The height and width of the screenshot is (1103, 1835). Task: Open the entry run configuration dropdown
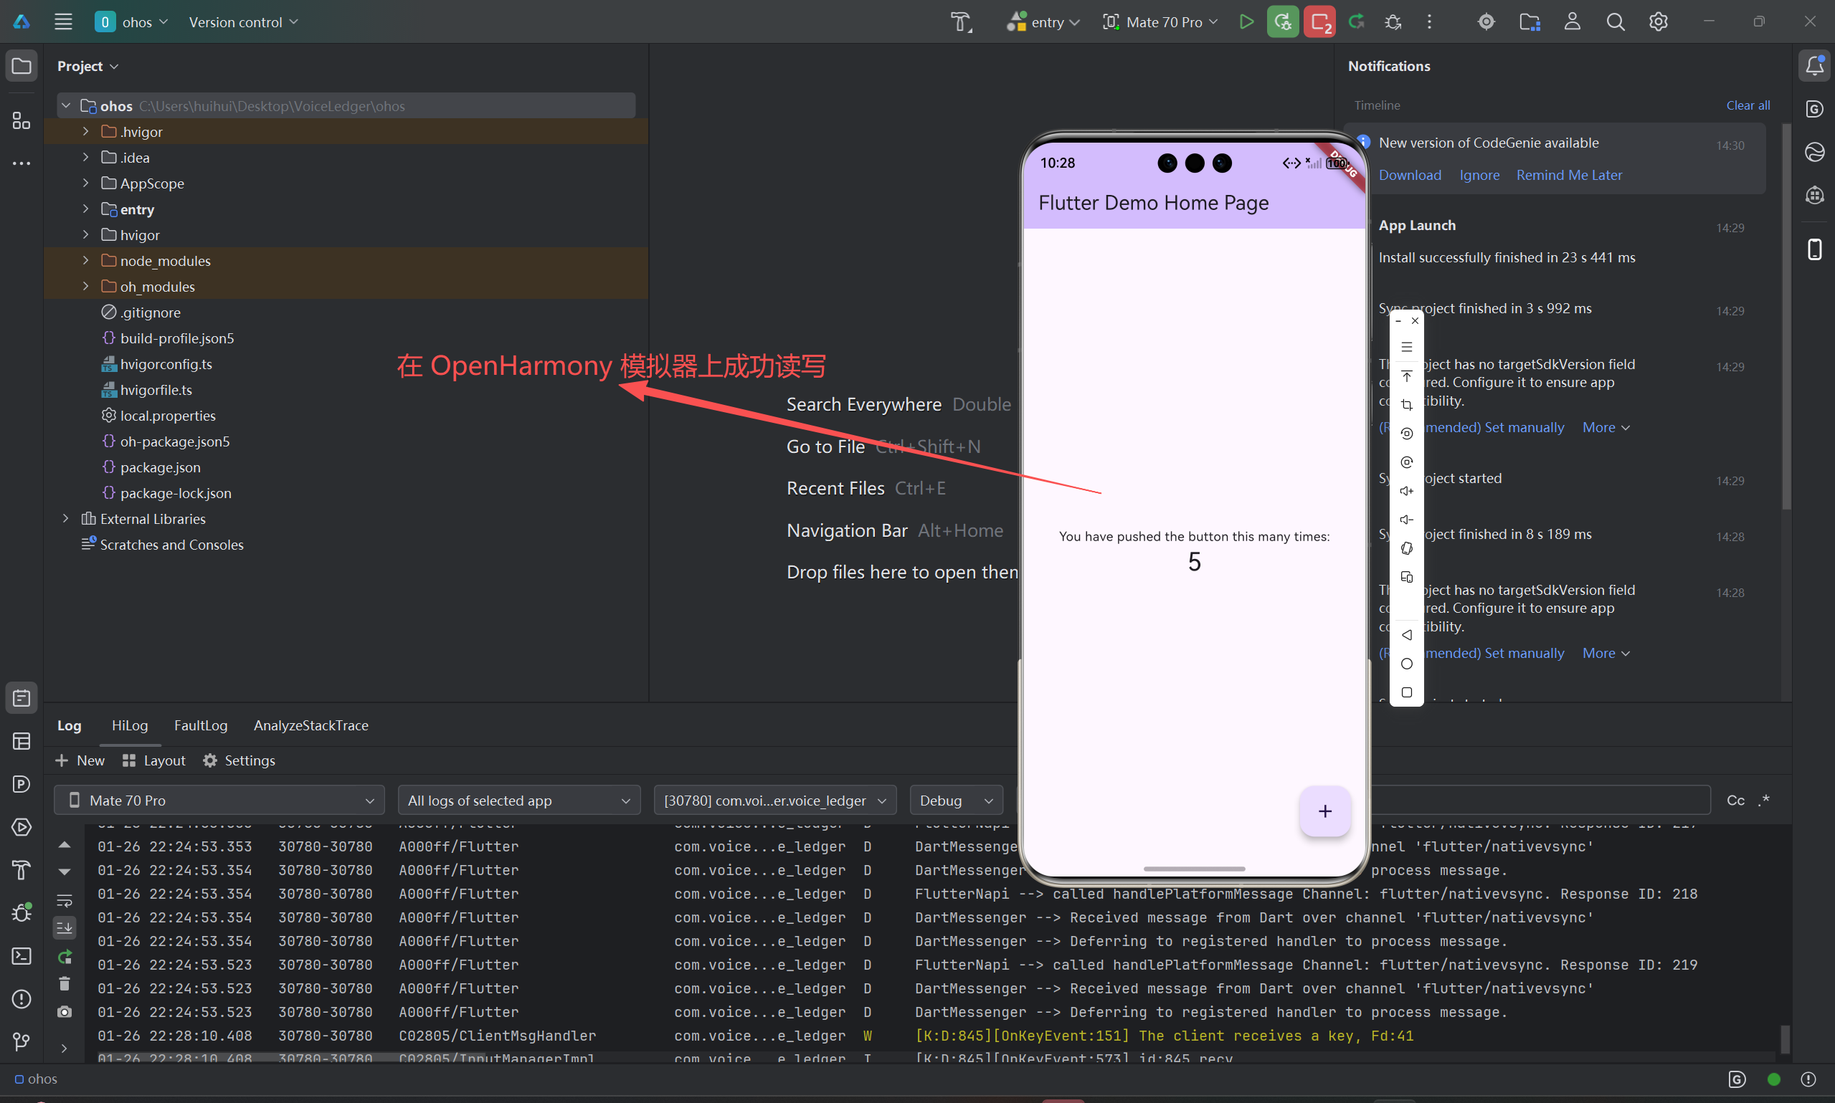(1043, 22)
